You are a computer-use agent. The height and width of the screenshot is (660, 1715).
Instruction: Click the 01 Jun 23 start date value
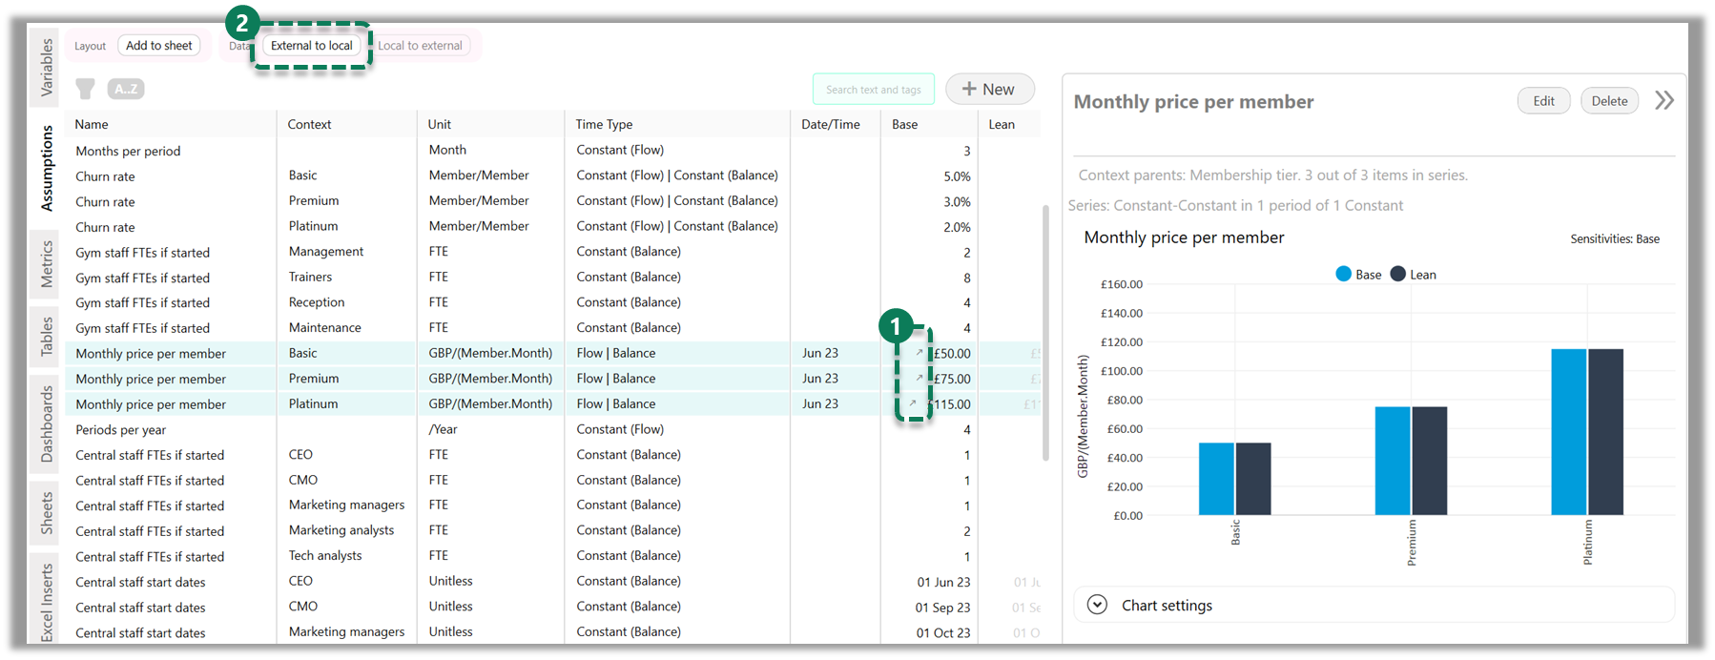[x=943, y=582]
